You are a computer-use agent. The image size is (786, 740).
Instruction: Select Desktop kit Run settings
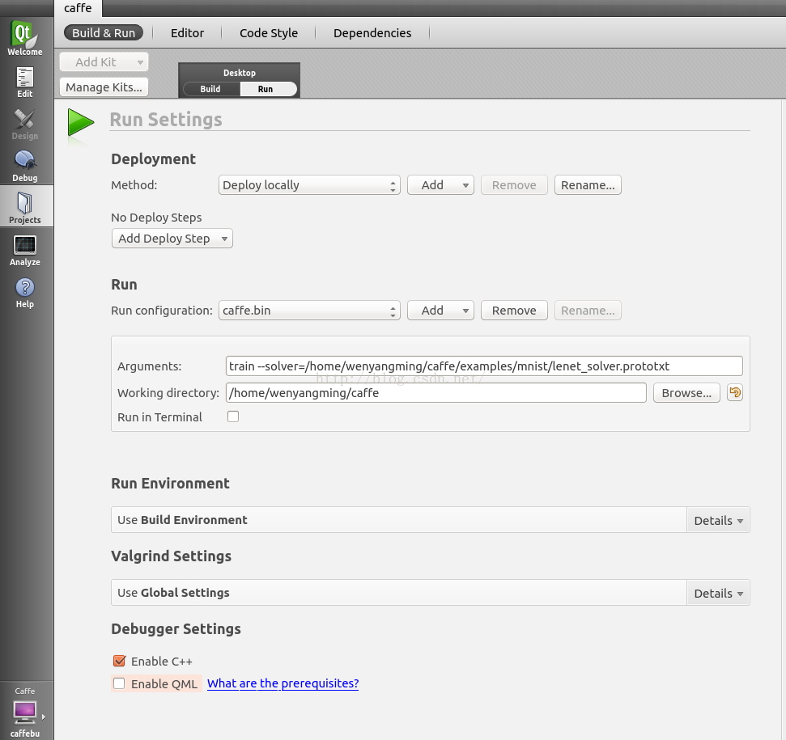[x=268, y=89]
